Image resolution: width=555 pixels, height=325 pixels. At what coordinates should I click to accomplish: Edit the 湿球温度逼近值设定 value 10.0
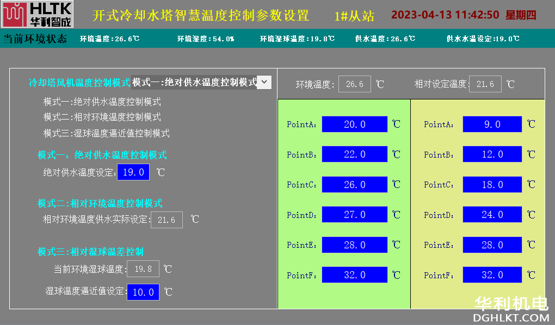tap(143, 292)
